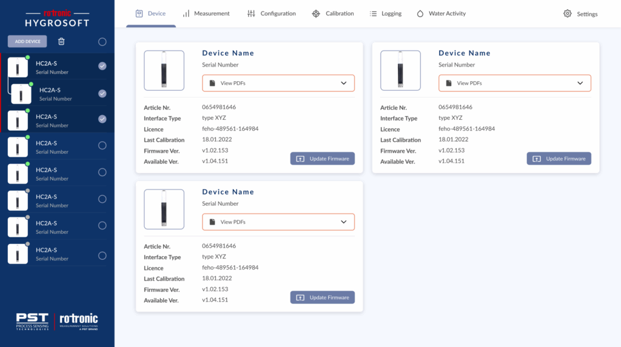Click the probe image in the bottom card
The width and height of the screenshot is (621, 347).
tap(164, 210)
